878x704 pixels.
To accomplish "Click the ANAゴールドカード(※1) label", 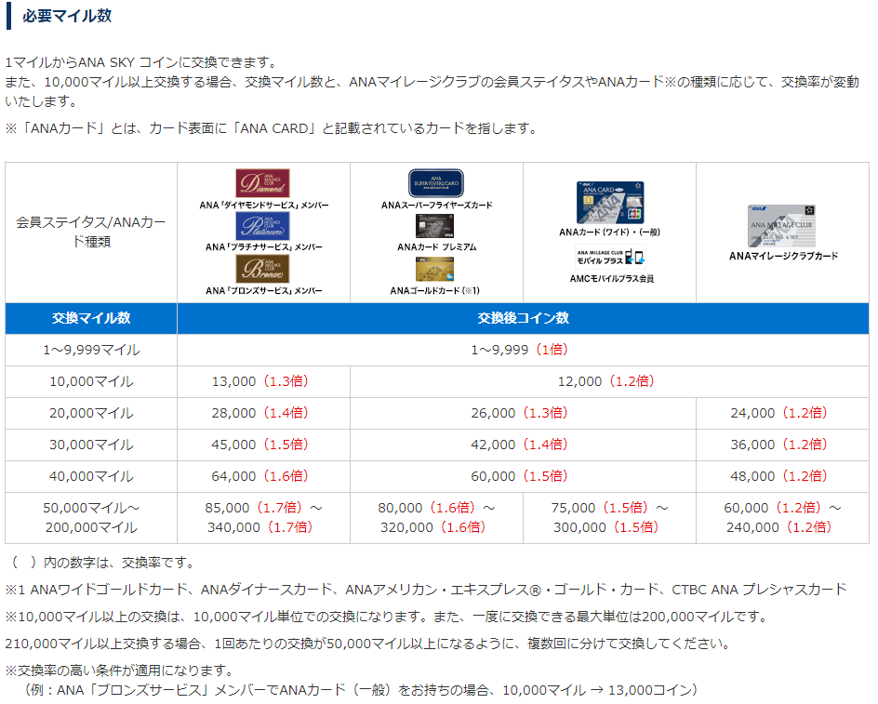I will [434, 291].
